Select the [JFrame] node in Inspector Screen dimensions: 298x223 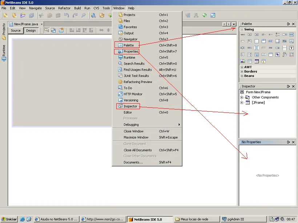pos(258,103)
